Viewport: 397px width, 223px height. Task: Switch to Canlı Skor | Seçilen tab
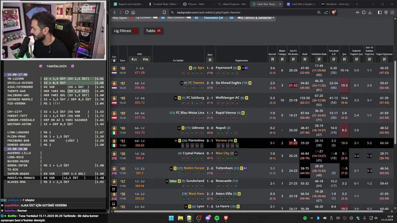pos(301,4)
